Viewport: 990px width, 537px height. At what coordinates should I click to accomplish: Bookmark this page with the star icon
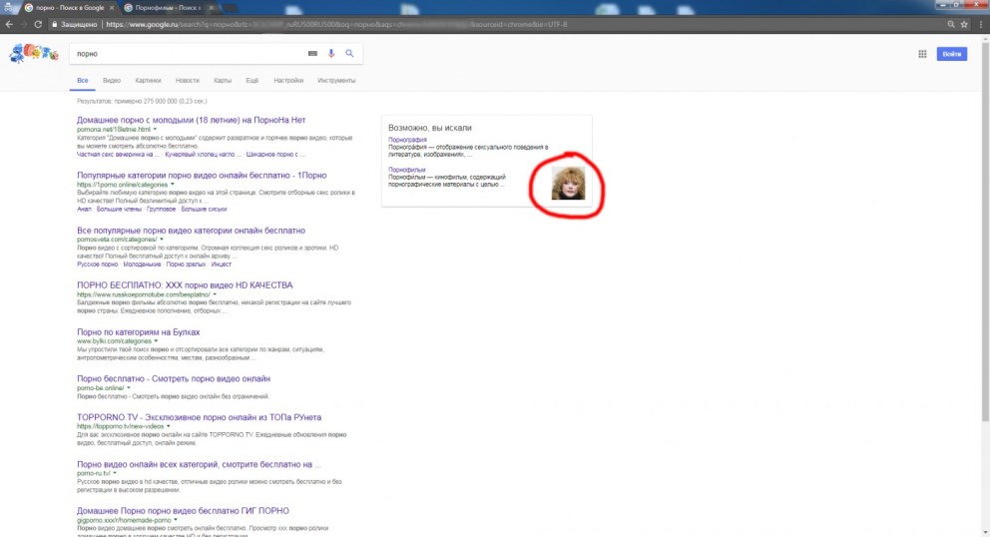[x=964, y=24]
